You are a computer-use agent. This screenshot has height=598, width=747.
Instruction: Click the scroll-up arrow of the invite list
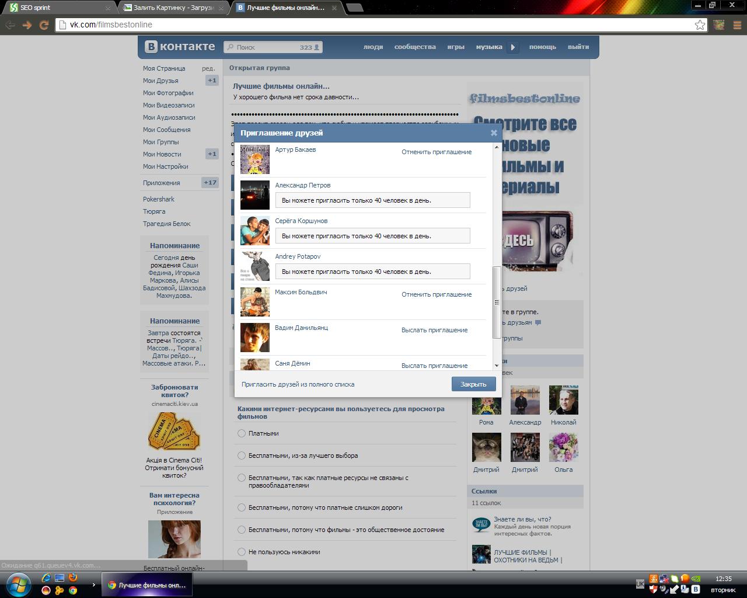(x=497, y=147)
